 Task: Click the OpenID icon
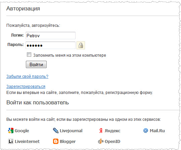[x=101, y=141]
